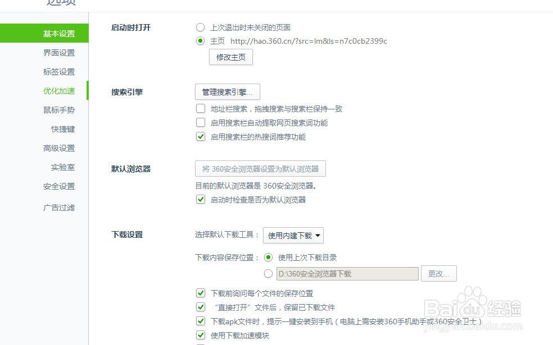Expand the 使用内建下载 dropdown
The width and height of the screenshot is (553, 345).
[x=293, y=236]
